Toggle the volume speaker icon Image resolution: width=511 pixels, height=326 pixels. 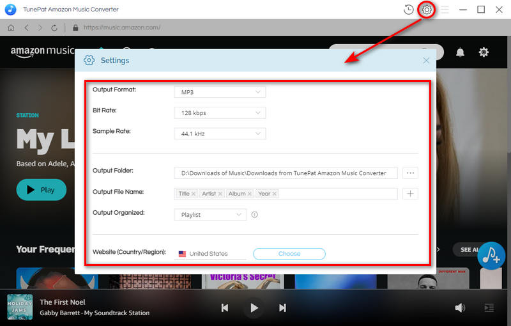(x=460, y=307)
